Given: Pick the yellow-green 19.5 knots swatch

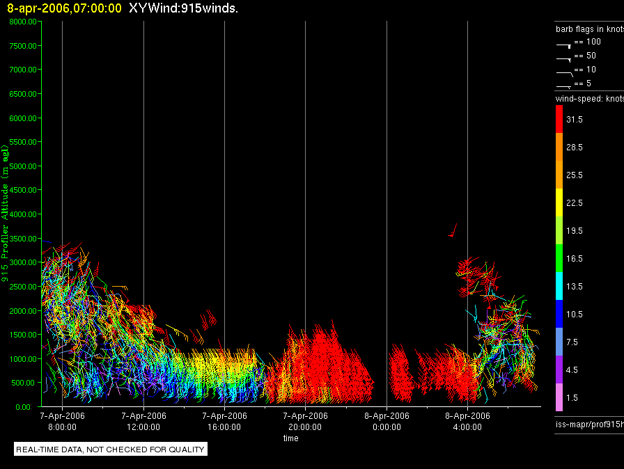Looking at the screenshot, I should point(559,230).
